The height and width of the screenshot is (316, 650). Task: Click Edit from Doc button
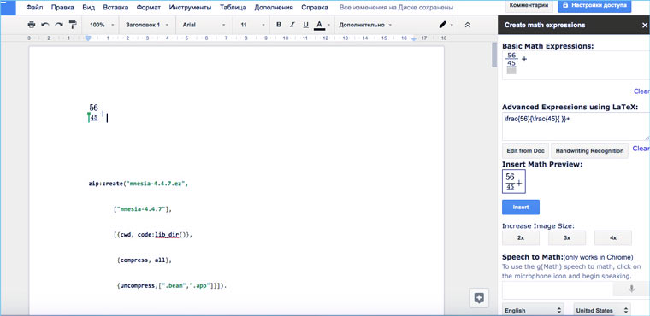[525, 151]
